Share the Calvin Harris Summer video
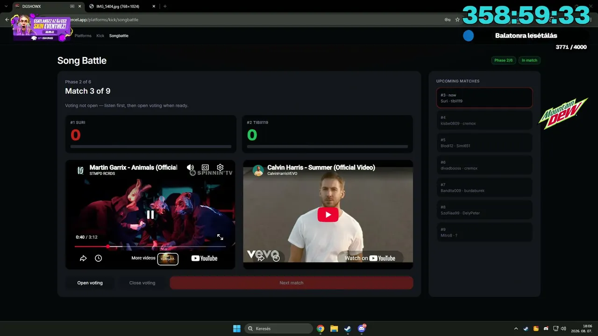Screen dimensions: 598x336 tap(261, 258)
